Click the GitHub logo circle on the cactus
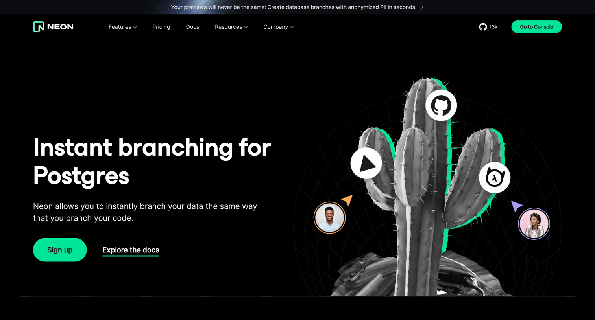The width and height of the screenshot is (595, 320). click(x=441, y=105)
